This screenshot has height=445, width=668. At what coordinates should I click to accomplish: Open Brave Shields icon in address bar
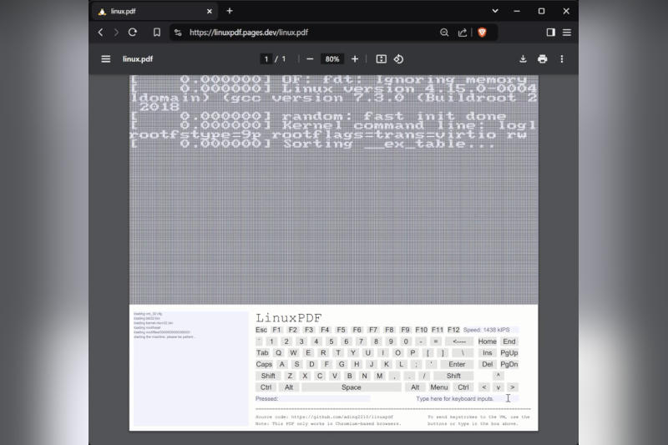coord(482,33)
